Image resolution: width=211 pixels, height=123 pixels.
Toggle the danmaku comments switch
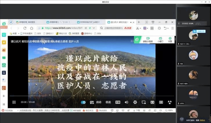pos(83,102)
